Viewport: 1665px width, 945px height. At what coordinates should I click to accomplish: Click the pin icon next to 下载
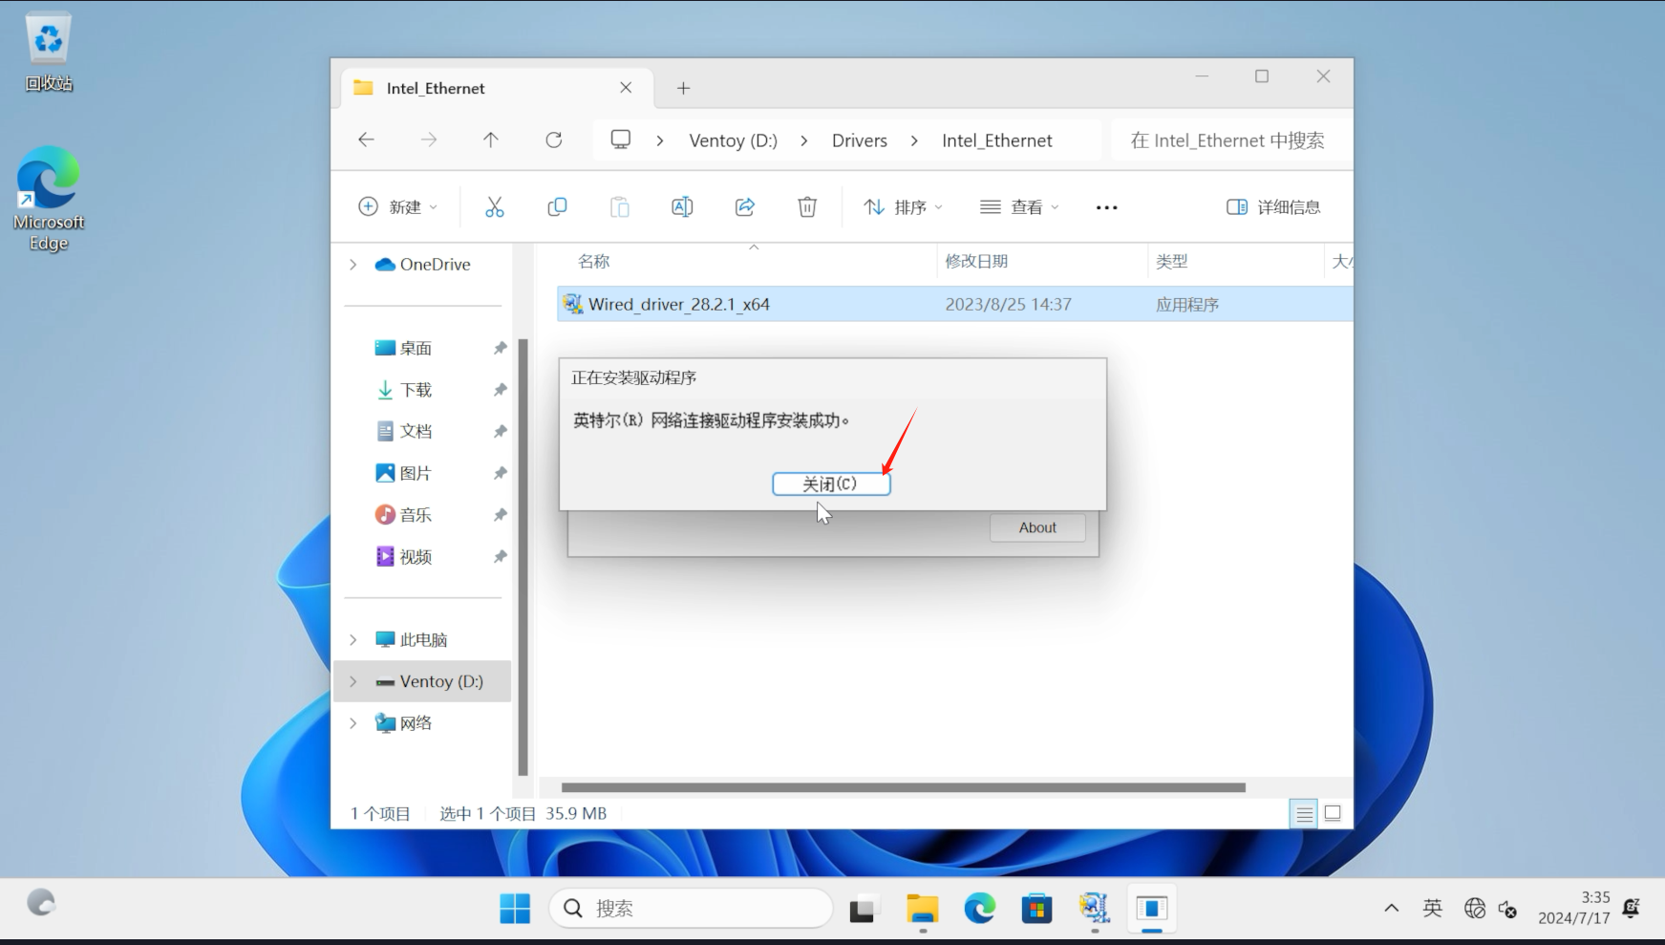(500, 390)
